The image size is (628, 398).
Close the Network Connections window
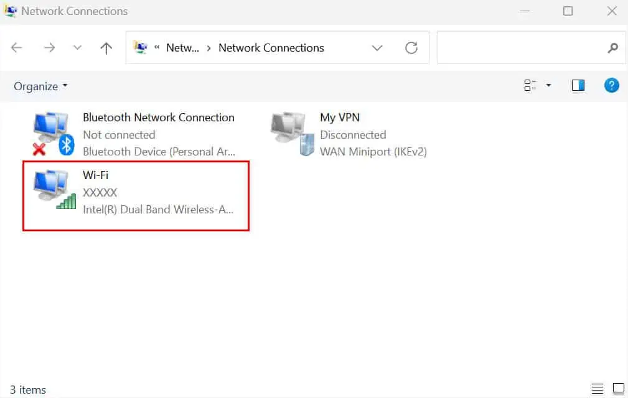(612, 11)
